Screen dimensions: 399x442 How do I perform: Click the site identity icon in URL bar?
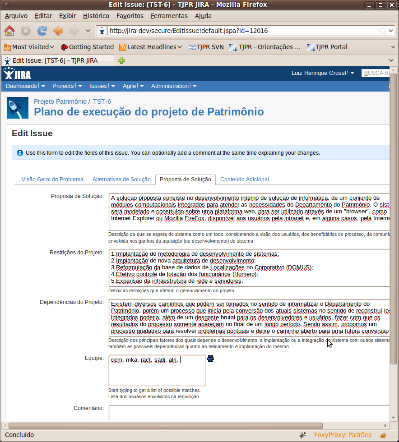tap(102, 31)
